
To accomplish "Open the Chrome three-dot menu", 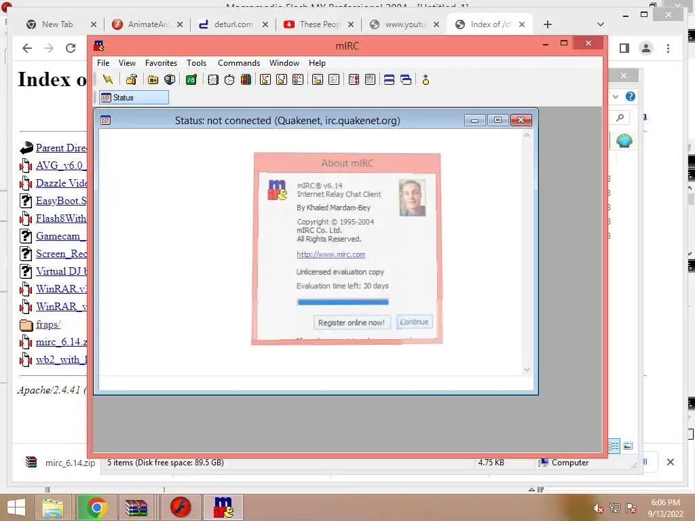I will coord(668,48).
